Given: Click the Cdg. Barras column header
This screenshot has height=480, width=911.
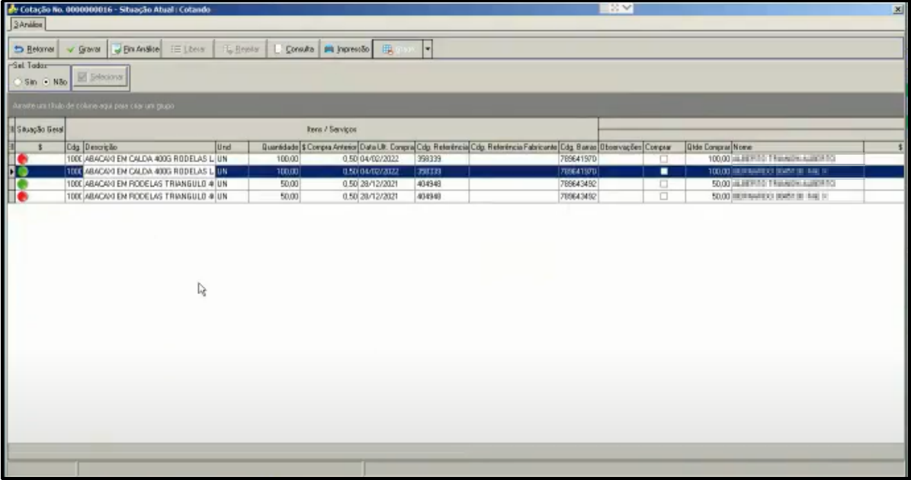Looking at the screenshot, I should point(578,147).
